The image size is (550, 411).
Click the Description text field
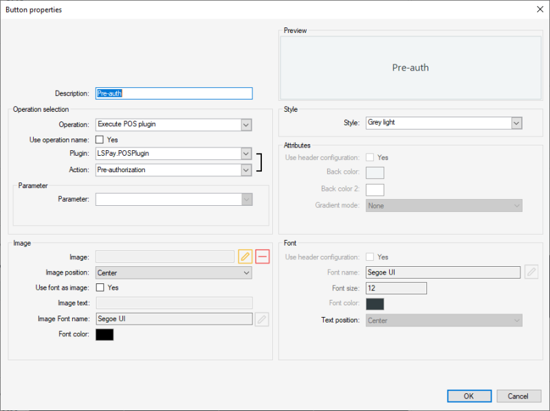pyautogui.click(x=174, y=93)
